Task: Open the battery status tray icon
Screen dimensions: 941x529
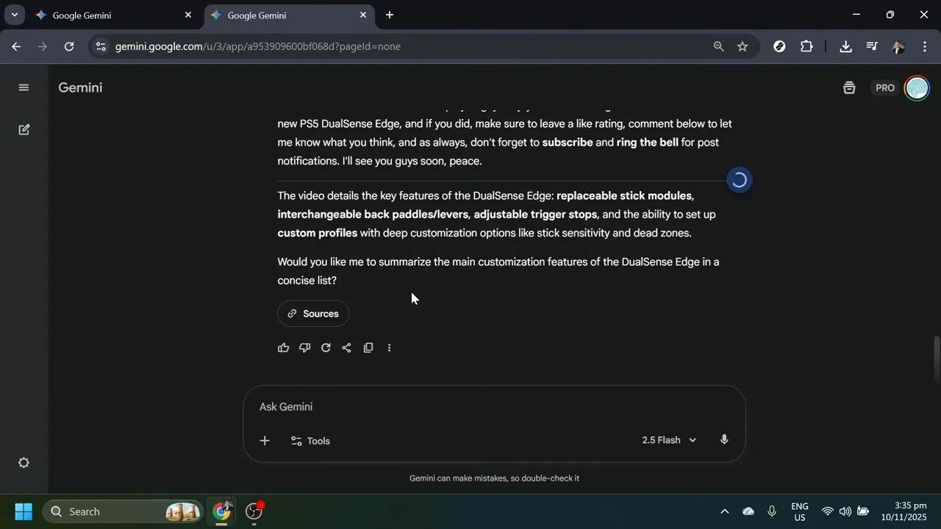Action: 863,511
